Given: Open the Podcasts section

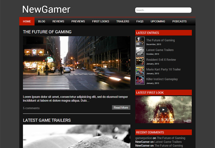Looking at the screenshot, I should click(x=179, y=21).
